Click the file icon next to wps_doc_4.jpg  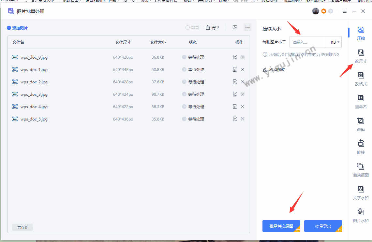coord(15,107)
